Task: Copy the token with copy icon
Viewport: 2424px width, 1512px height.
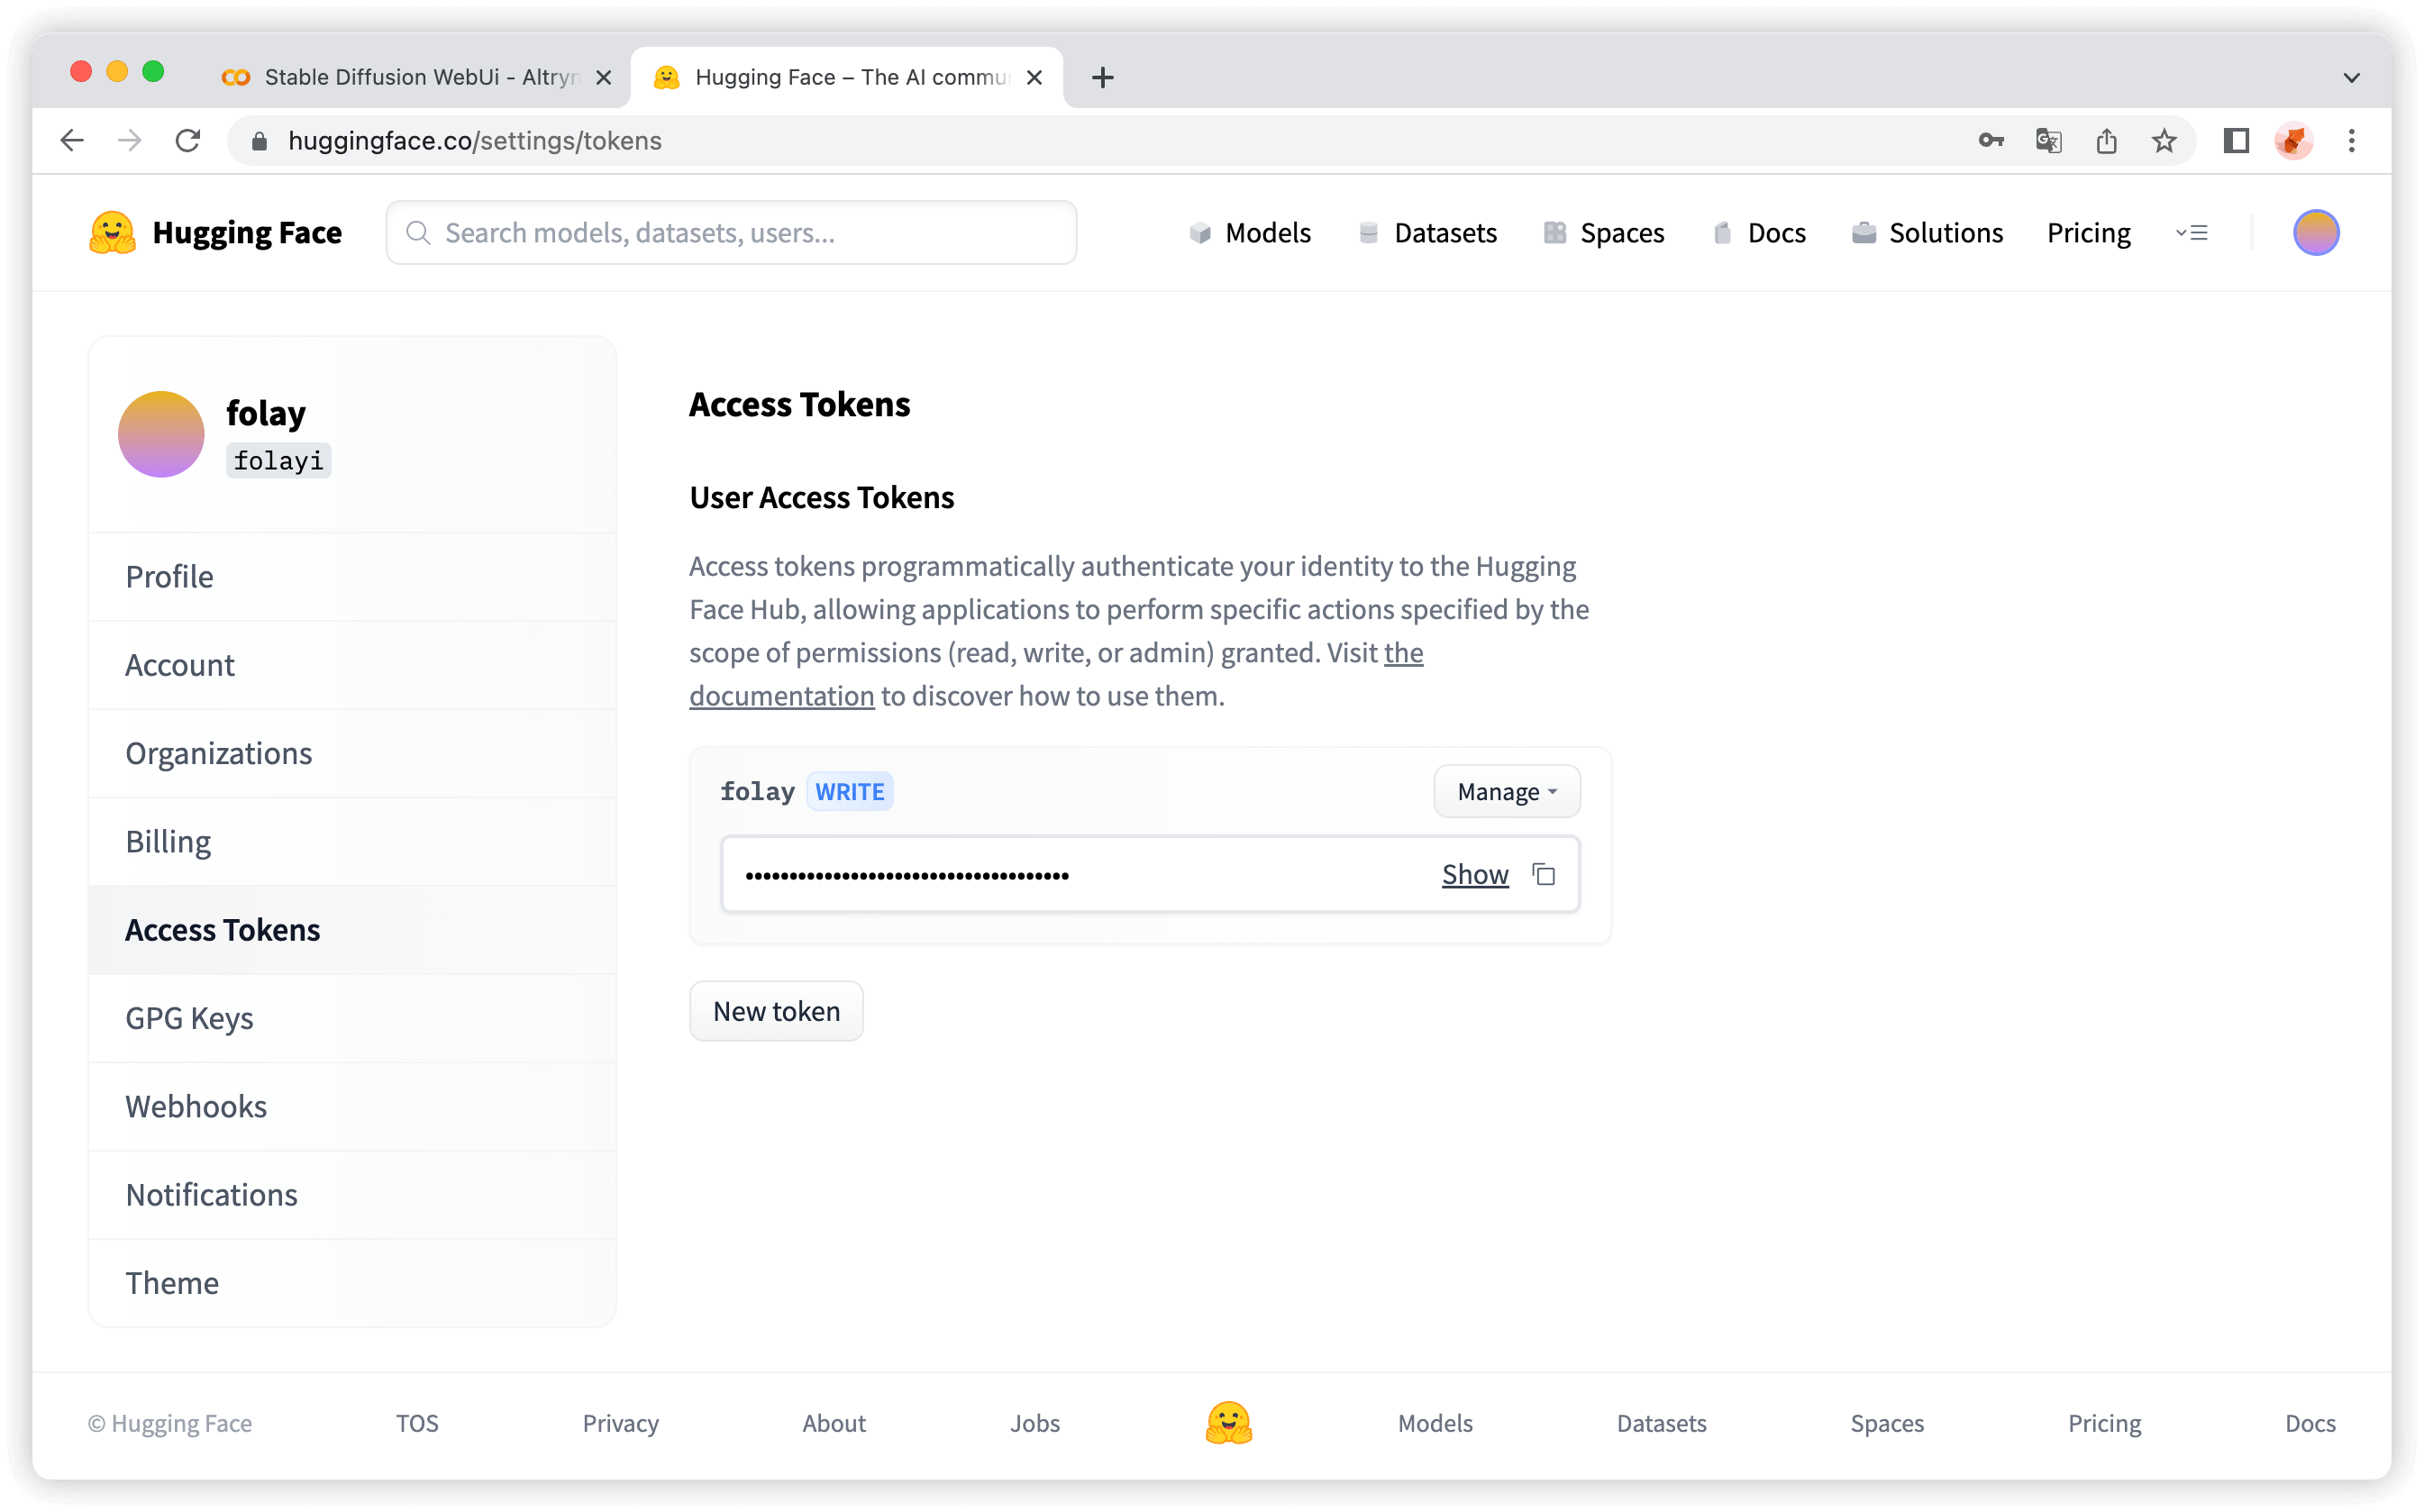Action: tap(1543, 875)
